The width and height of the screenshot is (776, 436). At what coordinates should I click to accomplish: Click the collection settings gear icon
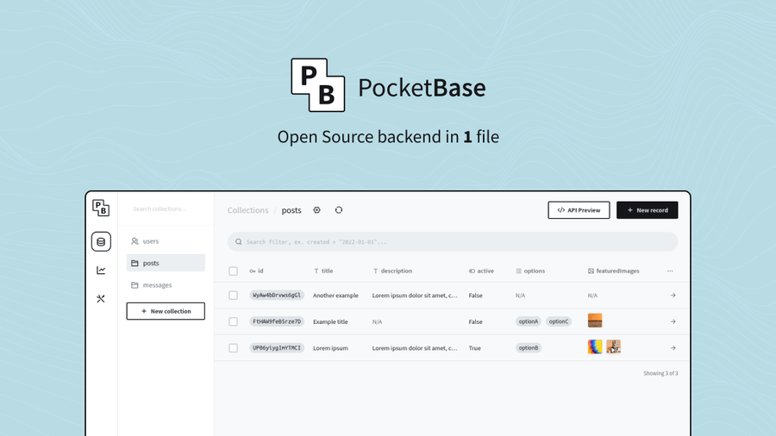pos(316,210)
